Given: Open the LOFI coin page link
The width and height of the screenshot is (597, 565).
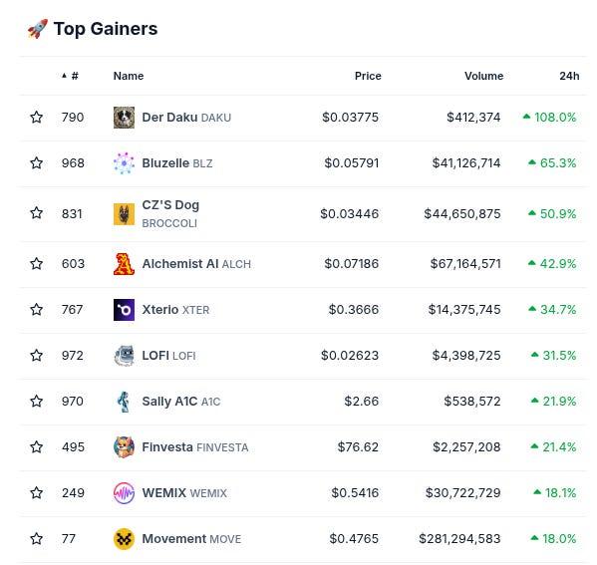Looking at the screenshot, I should [x=168, y=356].
